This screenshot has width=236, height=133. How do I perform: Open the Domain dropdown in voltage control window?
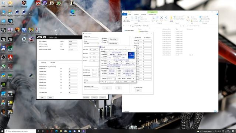coord(91,43)
